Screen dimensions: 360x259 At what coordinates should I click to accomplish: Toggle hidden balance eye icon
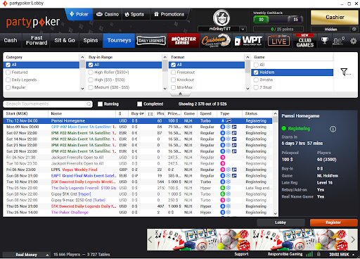(354, 29)
